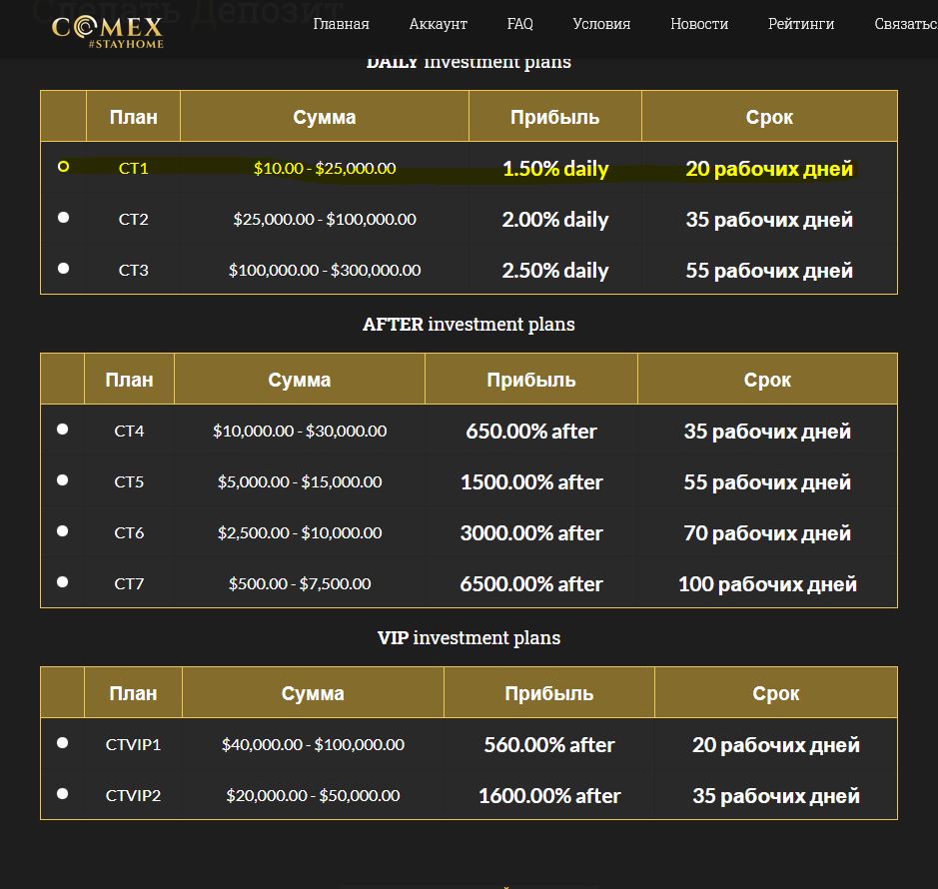The width and height of the screenshot is (938, 889).
Task: Click the COMEX #STAYHOME logo
Action: tap(107, 29)
